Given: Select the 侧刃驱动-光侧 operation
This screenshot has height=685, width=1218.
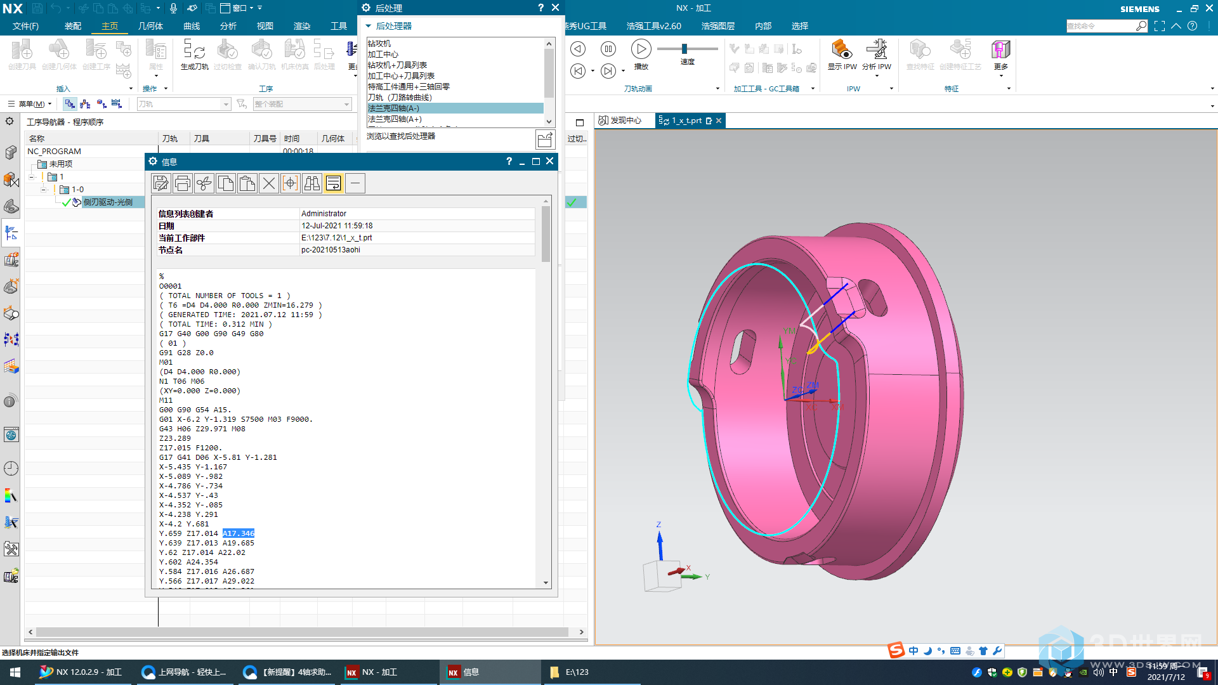Looking at the screenshot, I should [x=107, y=202].
